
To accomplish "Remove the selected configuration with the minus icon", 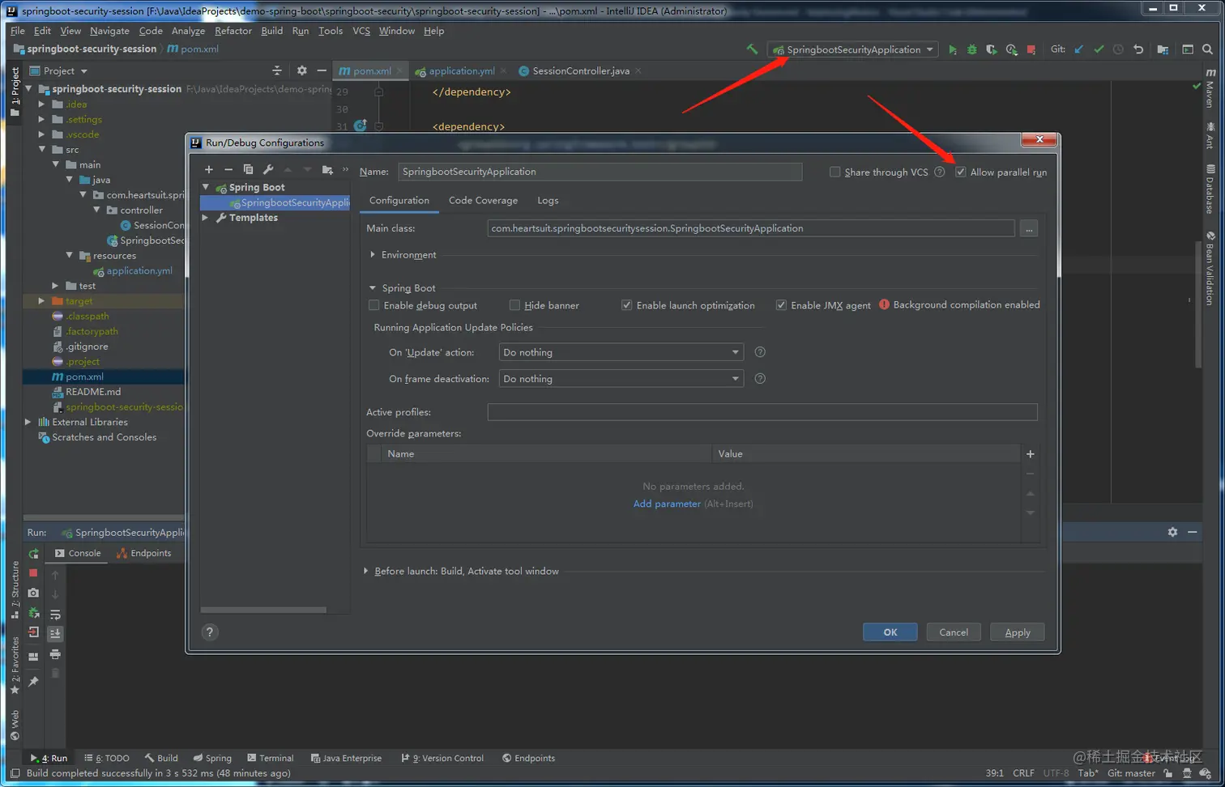I will pos(228,169).
